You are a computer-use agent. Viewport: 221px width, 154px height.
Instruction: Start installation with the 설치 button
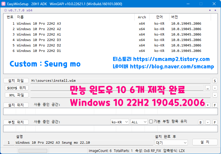pyautogui.click(x=205, y=142)
